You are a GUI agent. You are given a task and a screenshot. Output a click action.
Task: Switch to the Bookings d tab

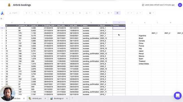pos(59,98)
